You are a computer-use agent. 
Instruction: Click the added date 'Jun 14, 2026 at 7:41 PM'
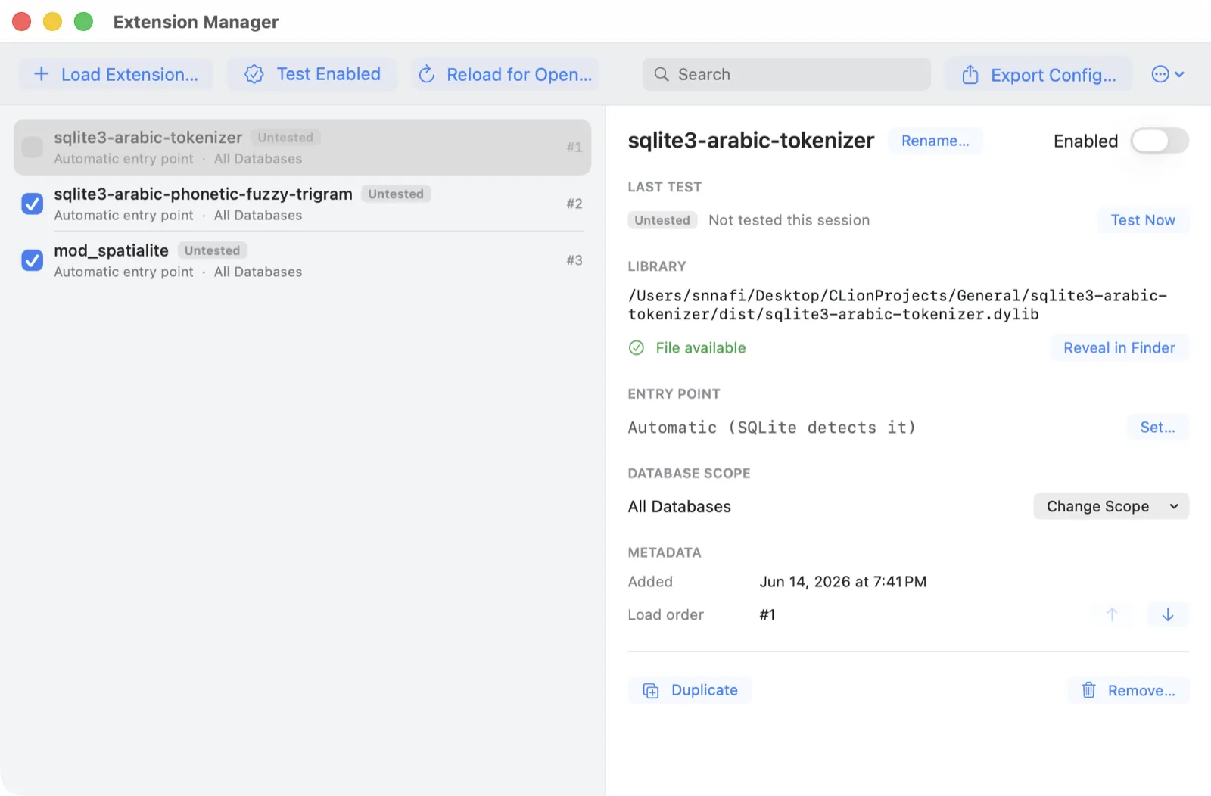[843, 582]
